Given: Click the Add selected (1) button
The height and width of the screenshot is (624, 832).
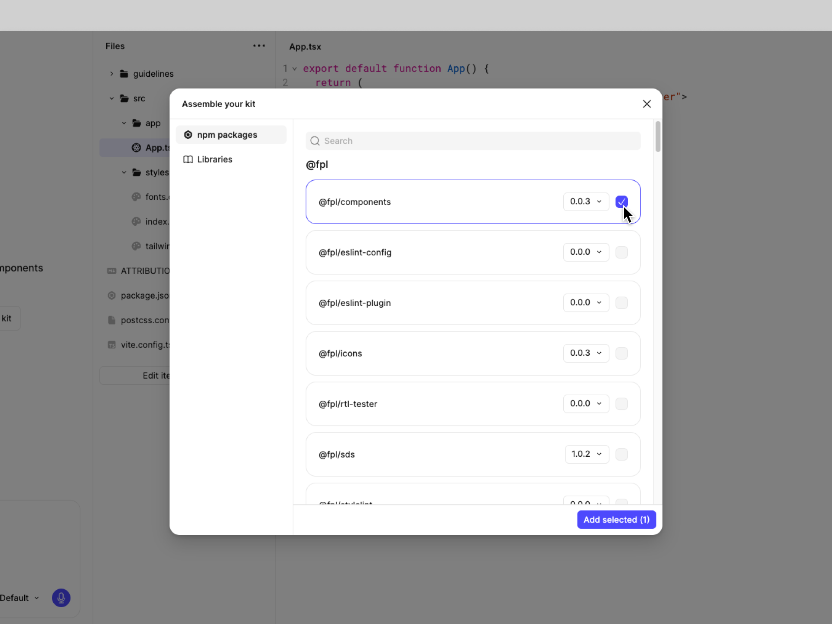Looking at the screenshot, I should point(616,520).
